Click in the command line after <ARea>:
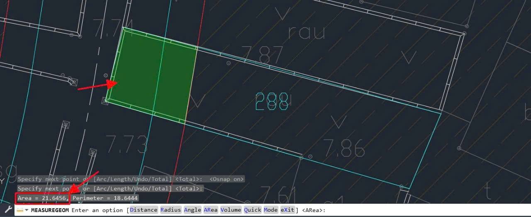The image size is (531, 217). (x=427, y=210)
